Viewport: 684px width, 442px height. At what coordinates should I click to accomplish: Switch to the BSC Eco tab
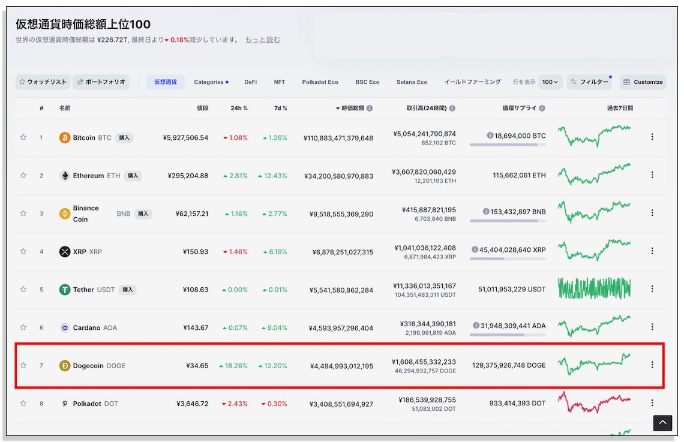click(x=367, y=82)
